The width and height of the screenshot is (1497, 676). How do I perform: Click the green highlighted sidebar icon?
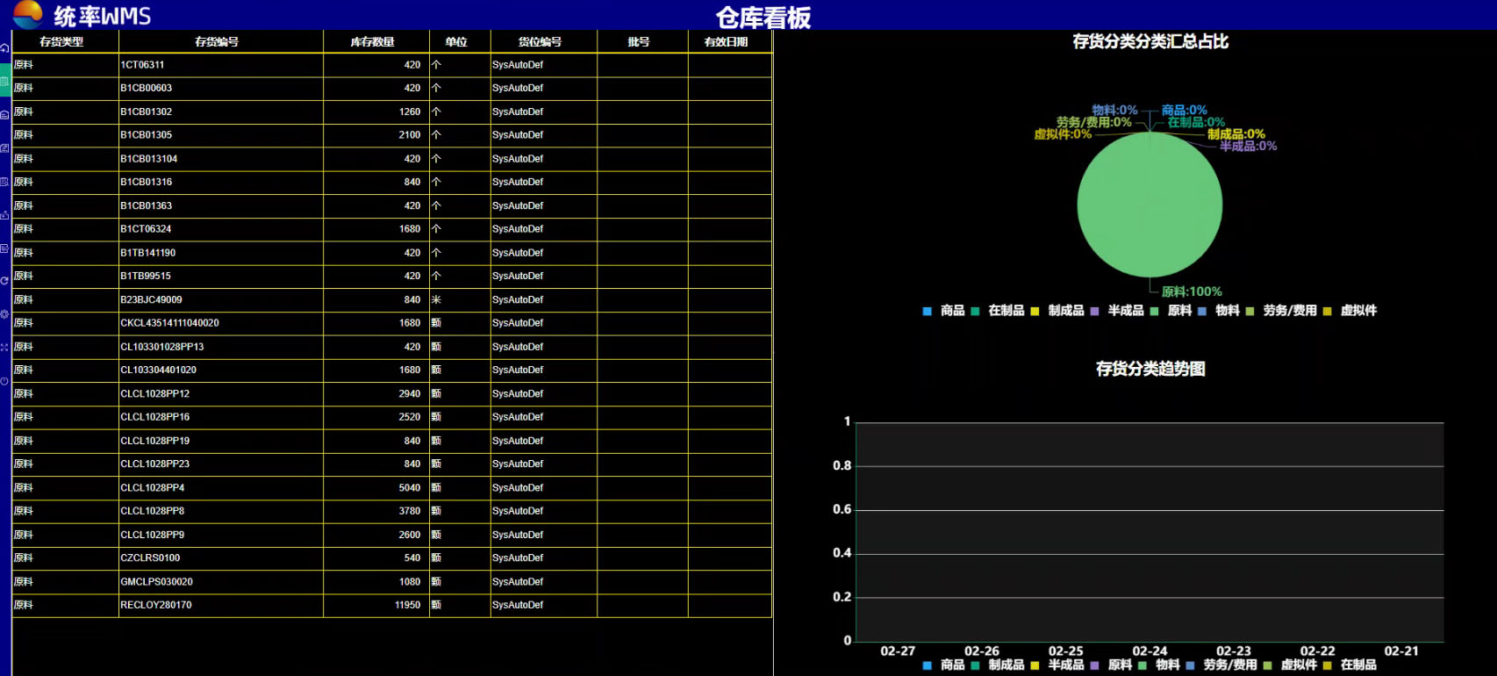click(x=4, y=81)
